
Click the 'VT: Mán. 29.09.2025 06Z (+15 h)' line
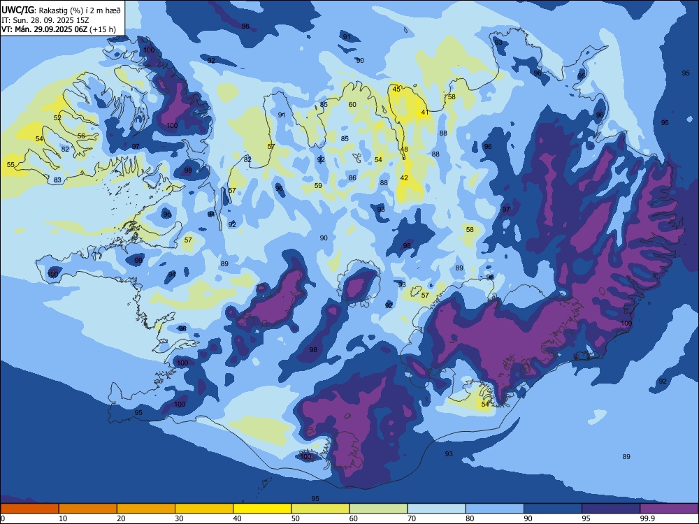click(x=59, y=29)
